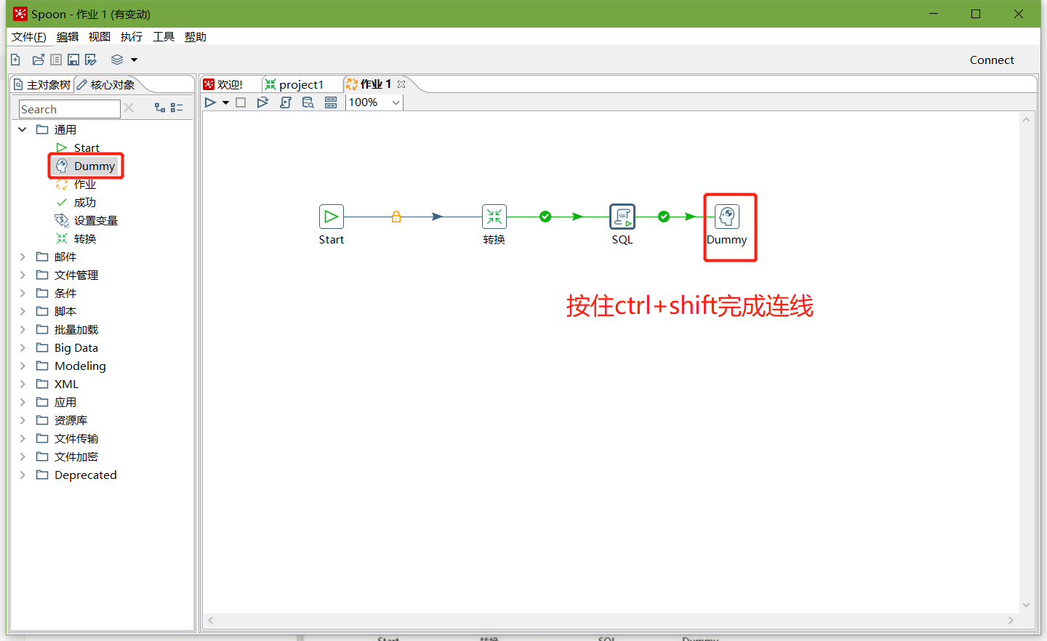Expand the 资源库 folder
The image size is (1047, 641).
[x=23, y=420]
